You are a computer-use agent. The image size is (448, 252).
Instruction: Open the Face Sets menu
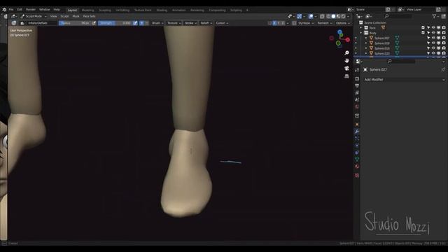pos(89,16)
